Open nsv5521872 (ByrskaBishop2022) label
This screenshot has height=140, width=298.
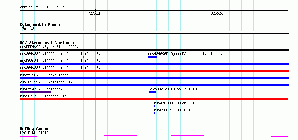click(49, 75)
